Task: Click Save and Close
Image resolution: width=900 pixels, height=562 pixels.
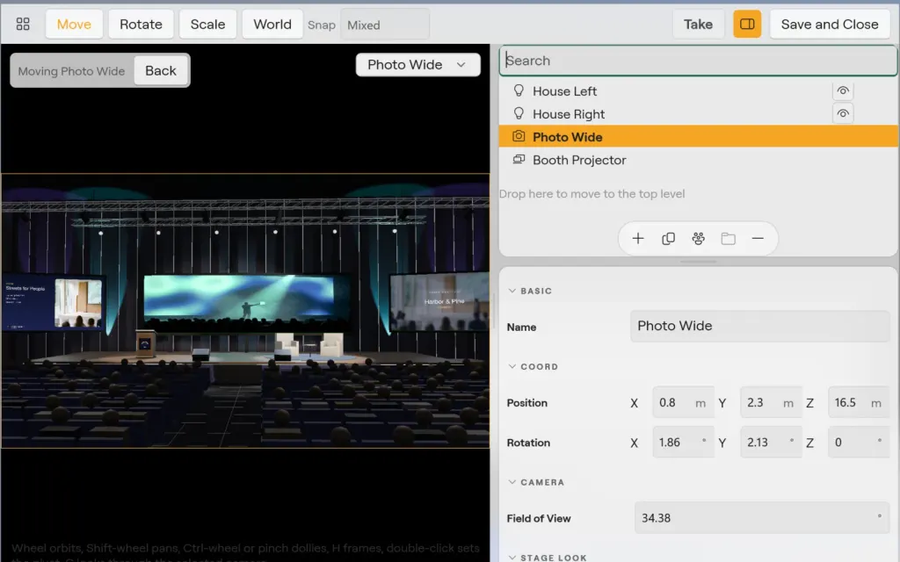Action: (830, 24)
